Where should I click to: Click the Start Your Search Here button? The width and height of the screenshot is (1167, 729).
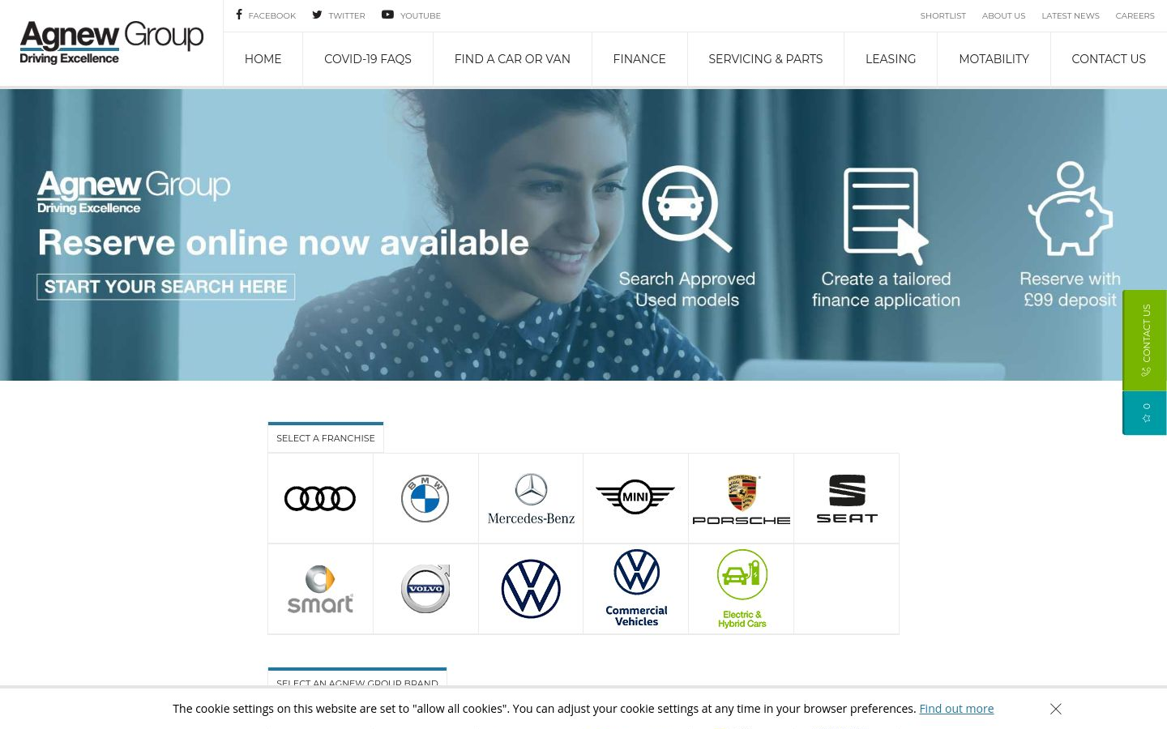click(165, 287)
